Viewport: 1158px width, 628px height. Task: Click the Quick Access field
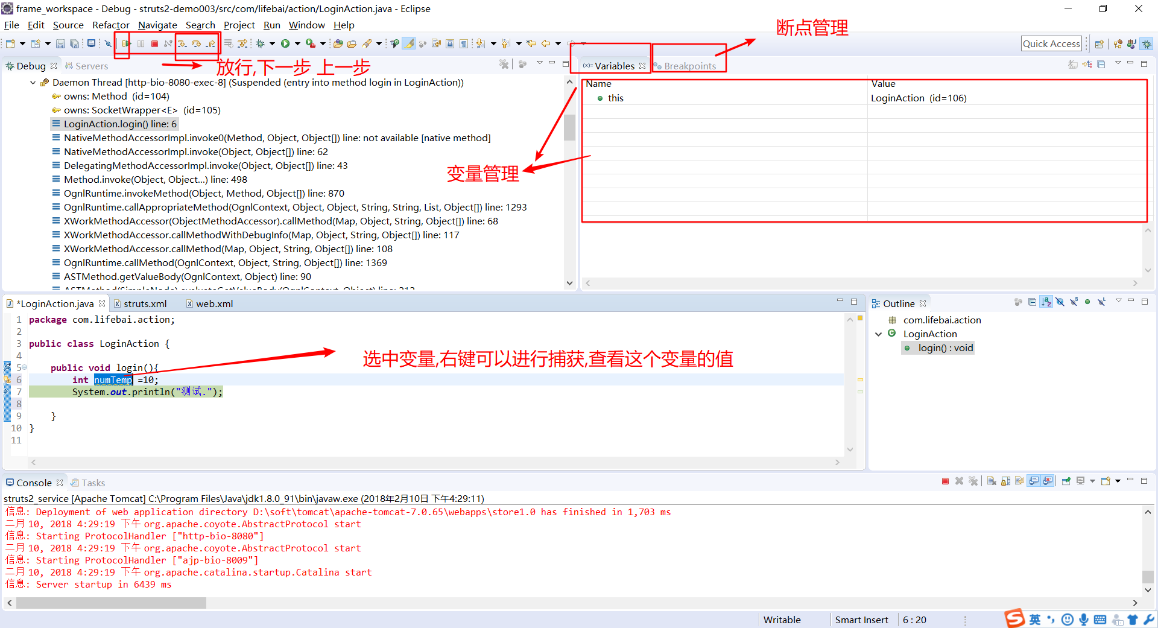point(1051,43)
